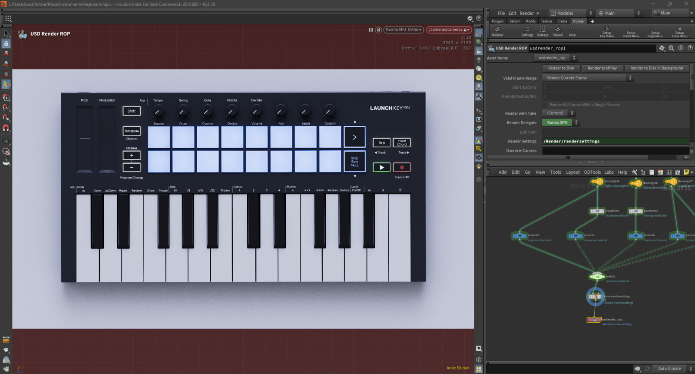Open Modeler Settings shelf tool
The width and height of the screenshot is (695, 374).
pyautogui.click(x=527, y=32)
